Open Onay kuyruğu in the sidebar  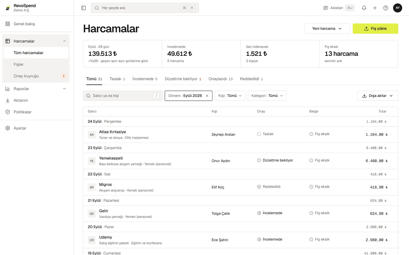36,76
